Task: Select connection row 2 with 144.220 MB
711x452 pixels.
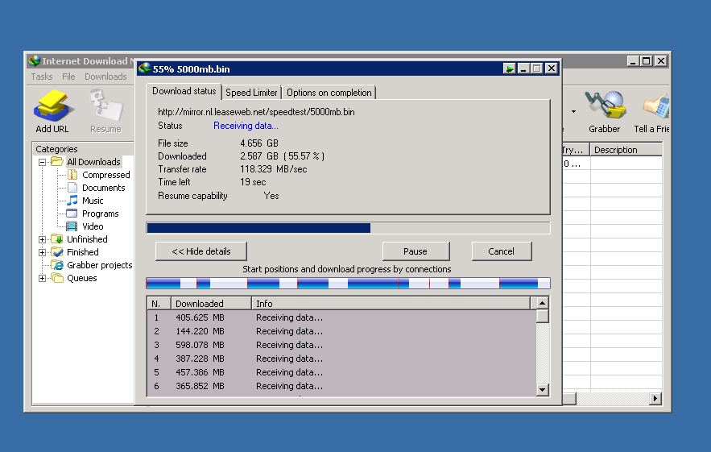Action: 341,331
